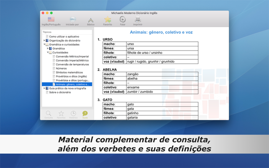
Task: Select Símbolos matemáticos topic
Action: [x=69, y=72]
